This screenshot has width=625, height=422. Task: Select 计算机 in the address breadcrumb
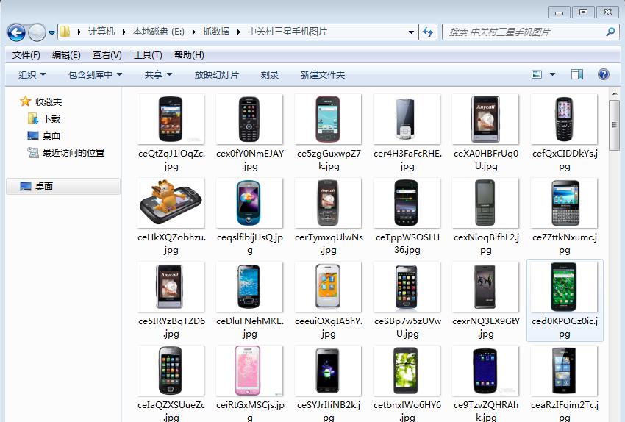pos(101,32)
